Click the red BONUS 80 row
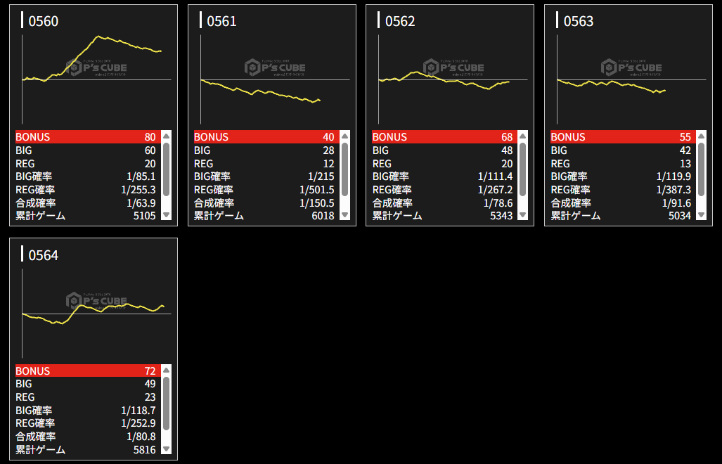 click(88, 136)
